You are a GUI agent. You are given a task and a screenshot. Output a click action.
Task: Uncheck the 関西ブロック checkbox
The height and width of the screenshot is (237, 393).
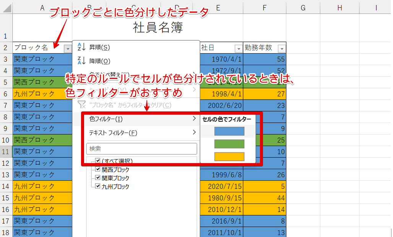[98, 170]
